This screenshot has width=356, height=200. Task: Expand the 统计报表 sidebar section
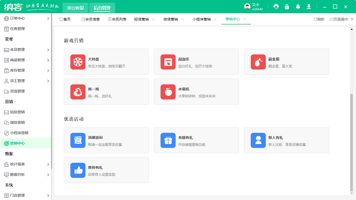26,164
